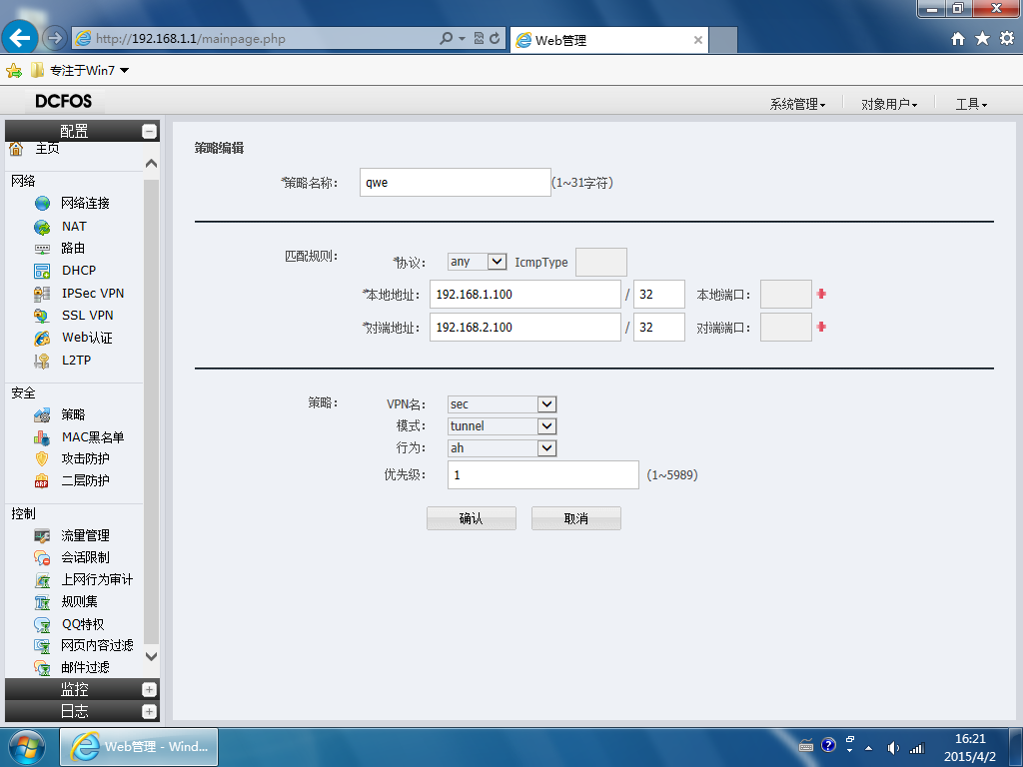Open the 网络连接 link
Image resolution: width=1023 pixels, height=767 pixels.
[86, 204]
